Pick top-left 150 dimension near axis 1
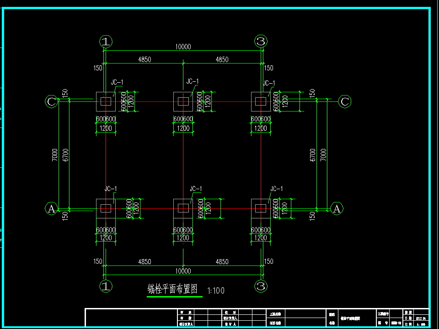439x329 pixels. pos(98,68)
